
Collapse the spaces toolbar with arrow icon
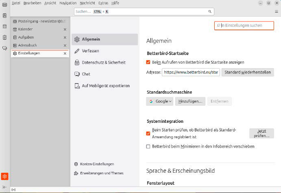[x=4, y=187]
